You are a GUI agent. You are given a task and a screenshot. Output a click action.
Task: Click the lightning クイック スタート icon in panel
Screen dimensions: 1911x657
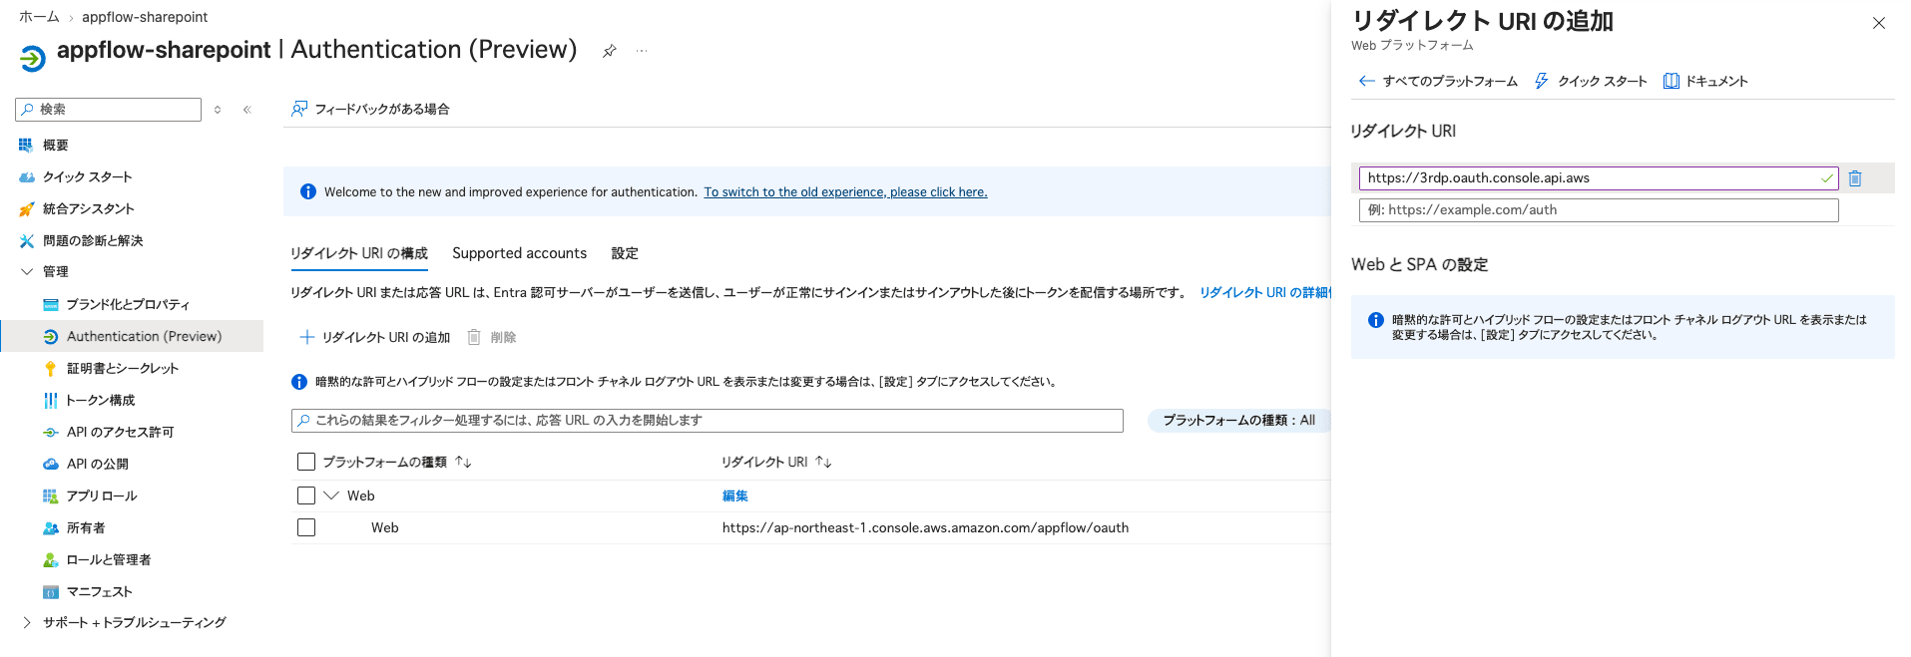[1542, 81]
